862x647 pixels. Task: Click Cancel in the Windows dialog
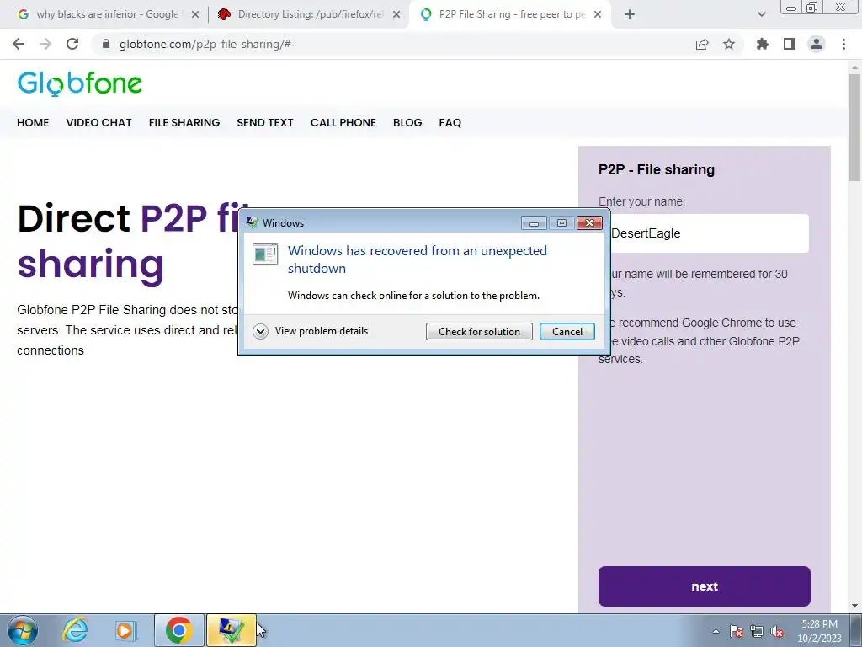tap(567, 331)
